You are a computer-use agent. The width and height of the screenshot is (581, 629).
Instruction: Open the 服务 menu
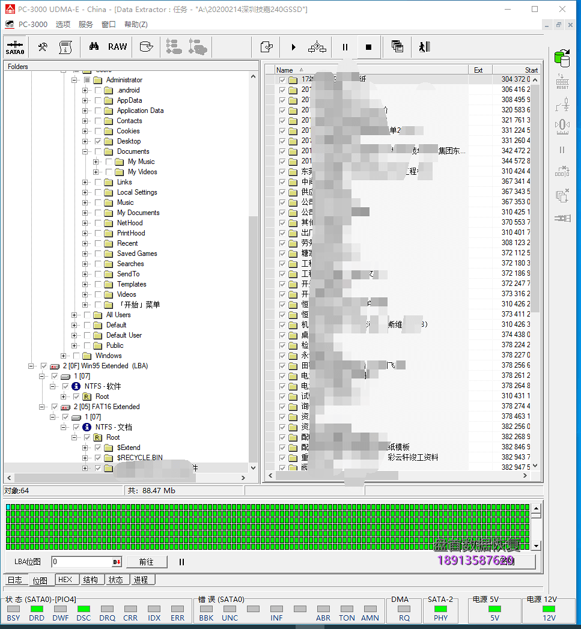point(85,25)
